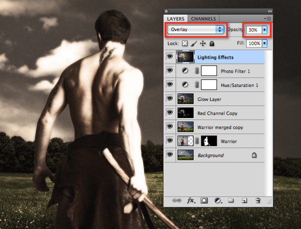Create a new layer icon
This screenshot has height=229, width=301.
[244, 200]
